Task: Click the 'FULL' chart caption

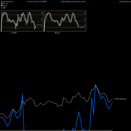Action: (x=57, y=33)
